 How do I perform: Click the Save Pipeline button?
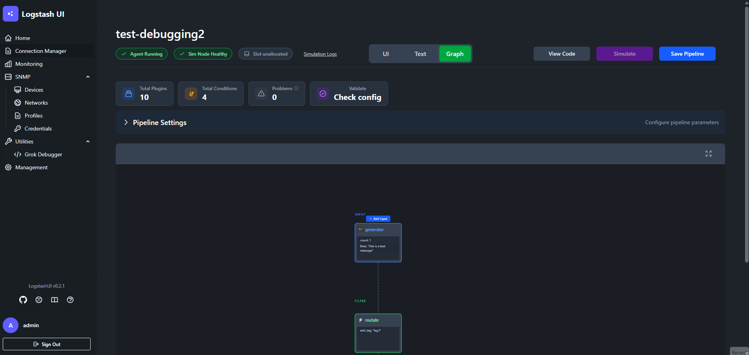point(687,54)
